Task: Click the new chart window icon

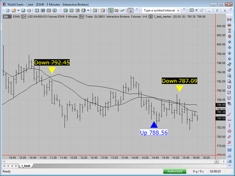Action: tap(37, 10)
